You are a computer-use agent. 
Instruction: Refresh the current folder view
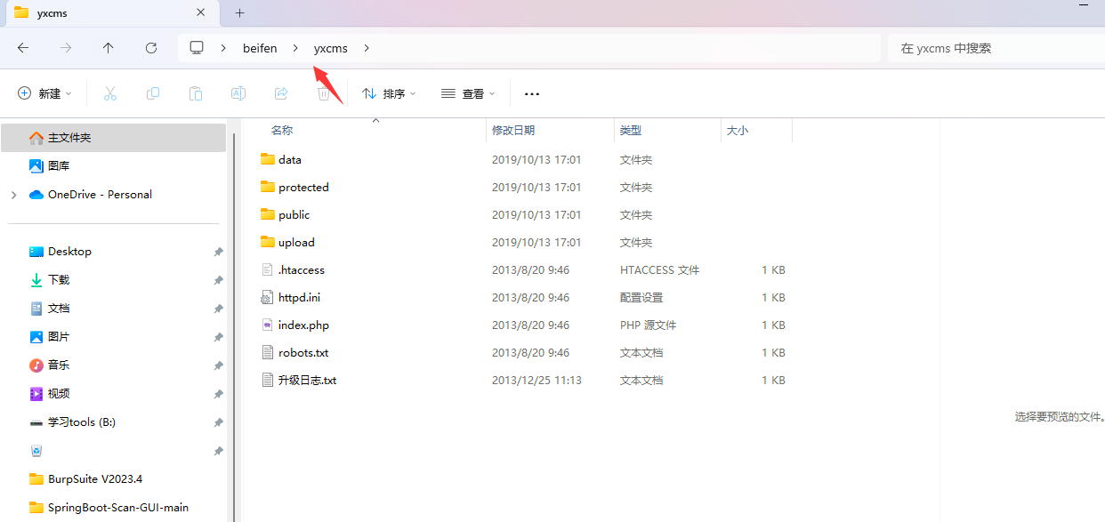pyautogui.click(x=151, y=48)
